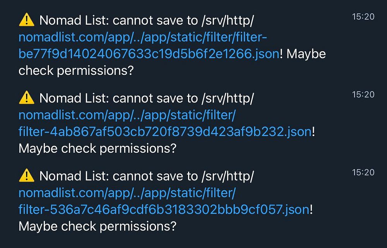Click the 15:20 timestamp of the third message
387x248 pixels.
363,172
